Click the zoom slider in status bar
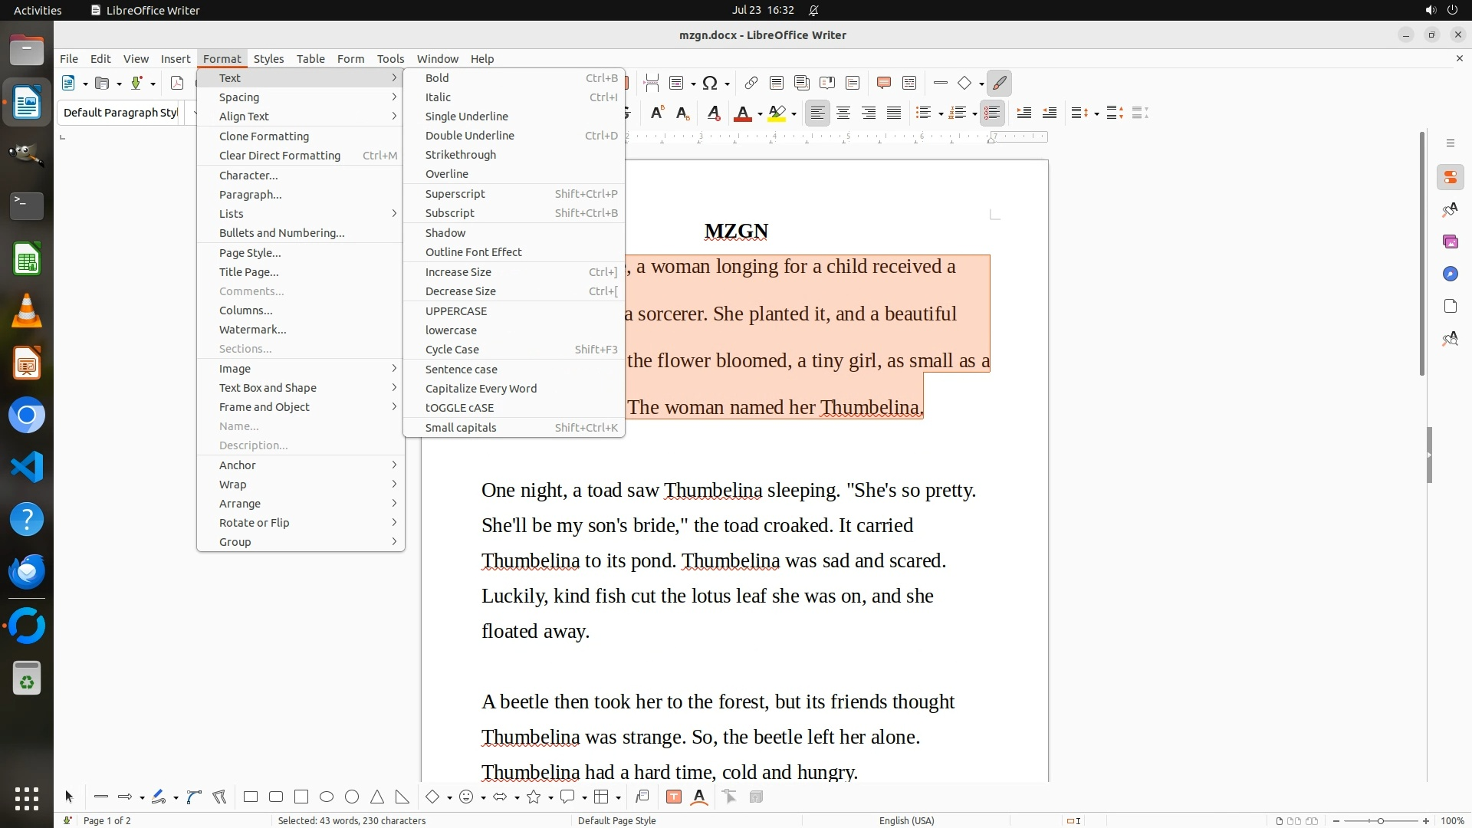 1380,821
